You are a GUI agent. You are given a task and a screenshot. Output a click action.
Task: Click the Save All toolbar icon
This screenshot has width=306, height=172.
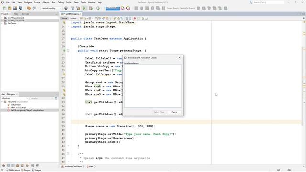pos(21,8)
